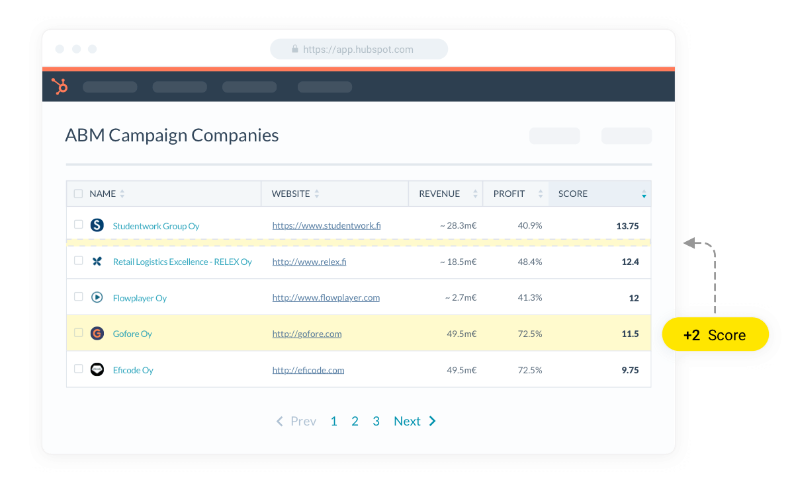Screen dimensions: 794x485
Task: Visit the http://eficode.com website link
Action: pyautogui.click(x=308, y=370)
